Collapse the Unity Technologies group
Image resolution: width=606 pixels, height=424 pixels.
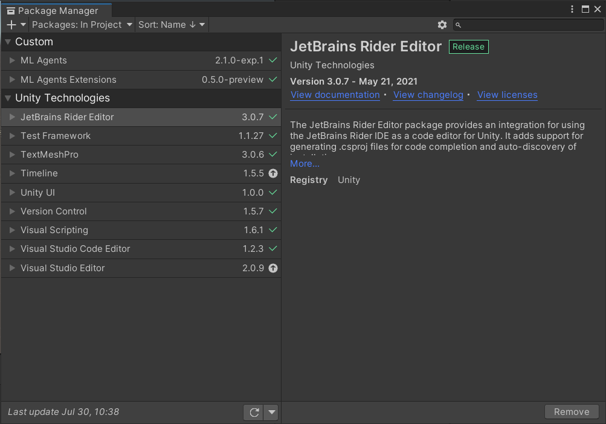tap(8, 98)
